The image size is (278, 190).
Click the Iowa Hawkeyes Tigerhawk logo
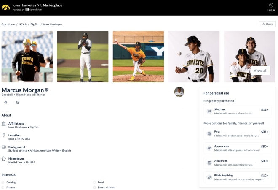[6, 8]
